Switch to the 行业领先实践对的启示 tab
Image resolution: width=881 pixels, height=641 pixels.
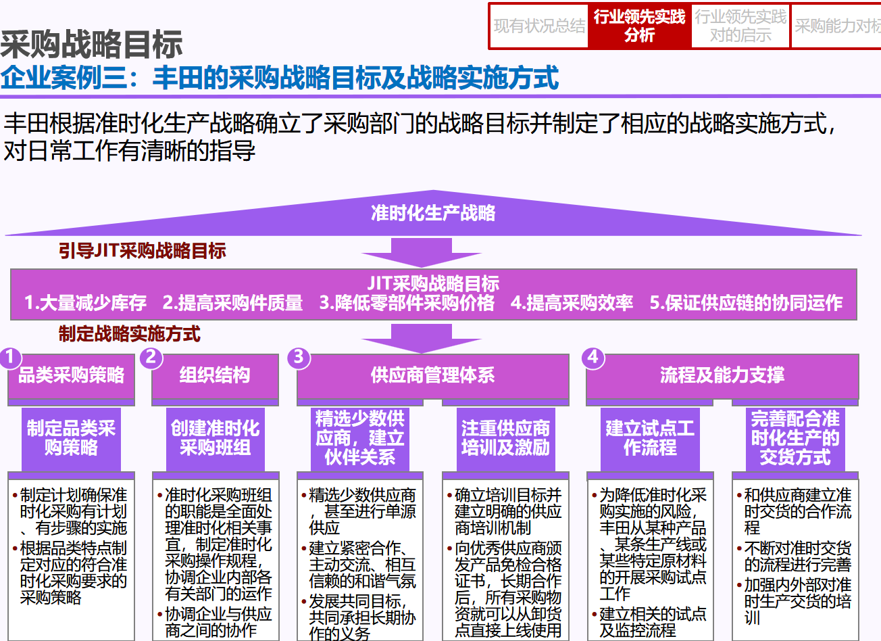(x=740, y=26)
